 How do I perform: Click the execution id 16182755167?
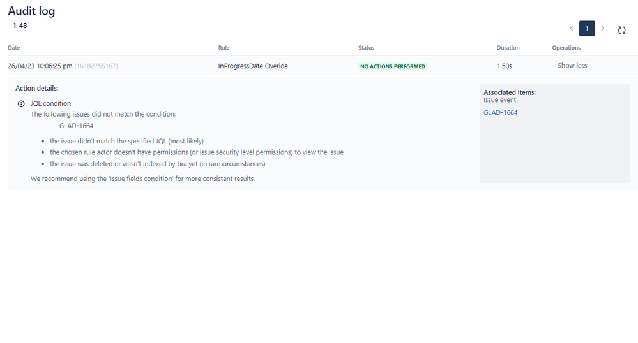point(96,66)
